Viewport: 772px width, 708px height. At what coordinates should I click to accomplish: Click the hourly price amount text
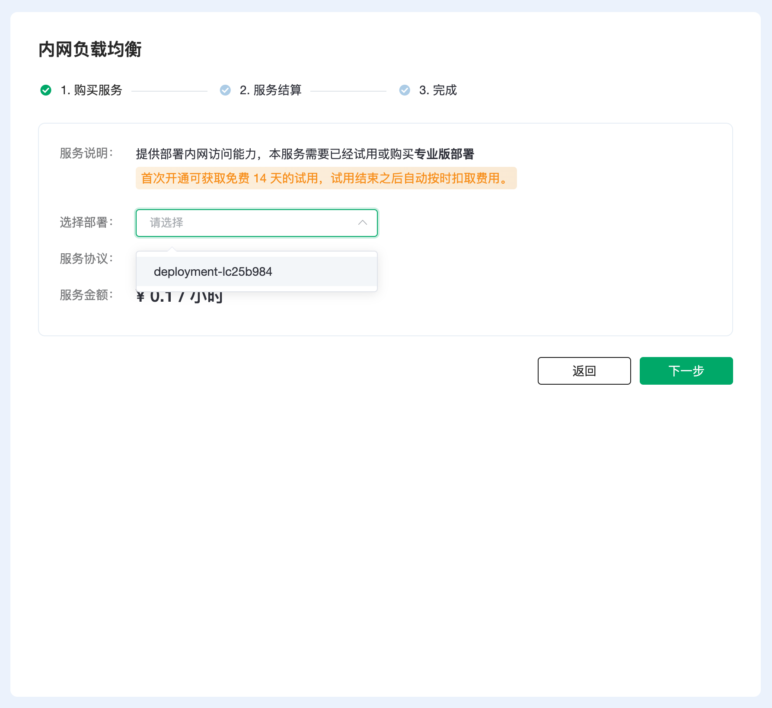[x=179, y=298]
